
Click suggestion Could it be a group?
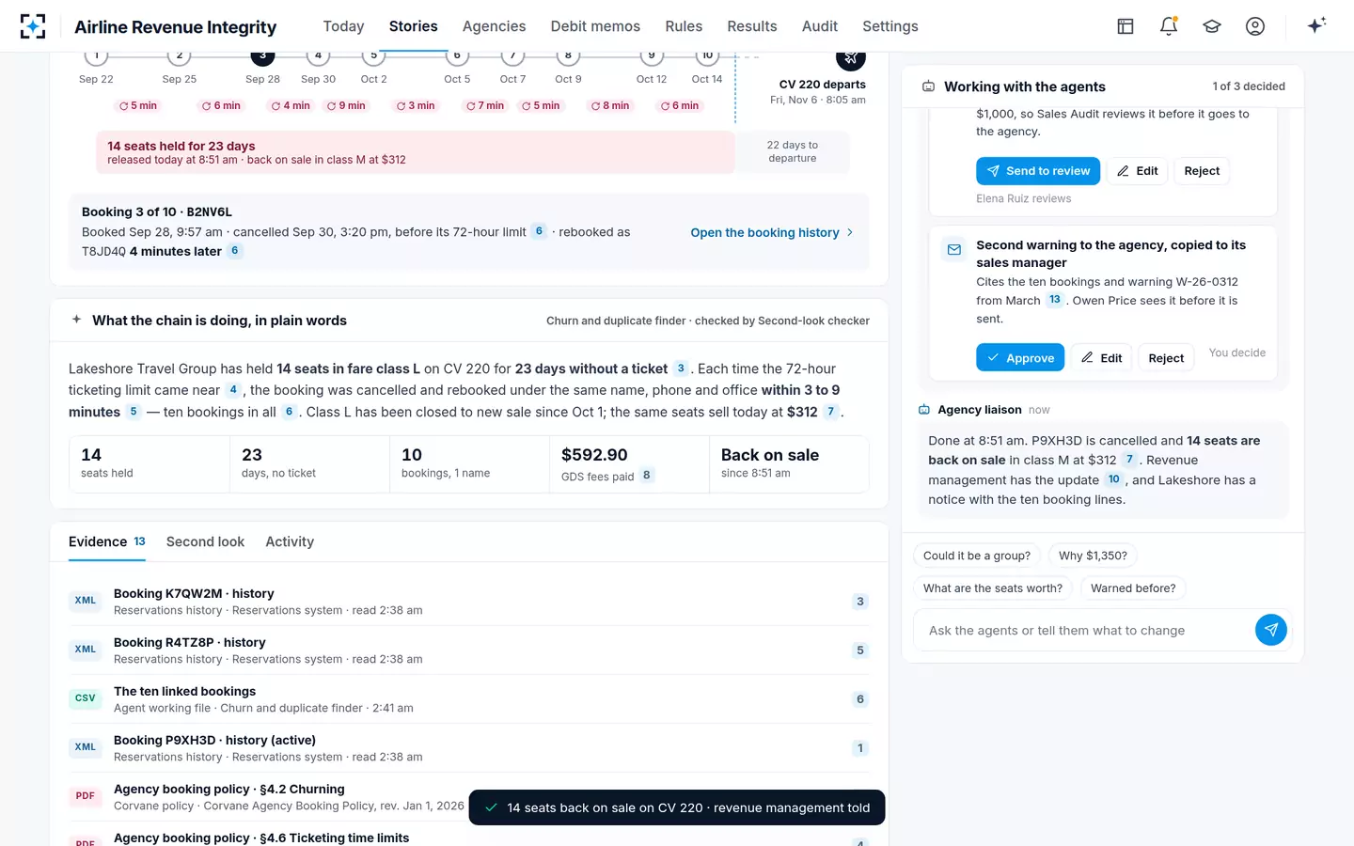[x=977, y=556]
